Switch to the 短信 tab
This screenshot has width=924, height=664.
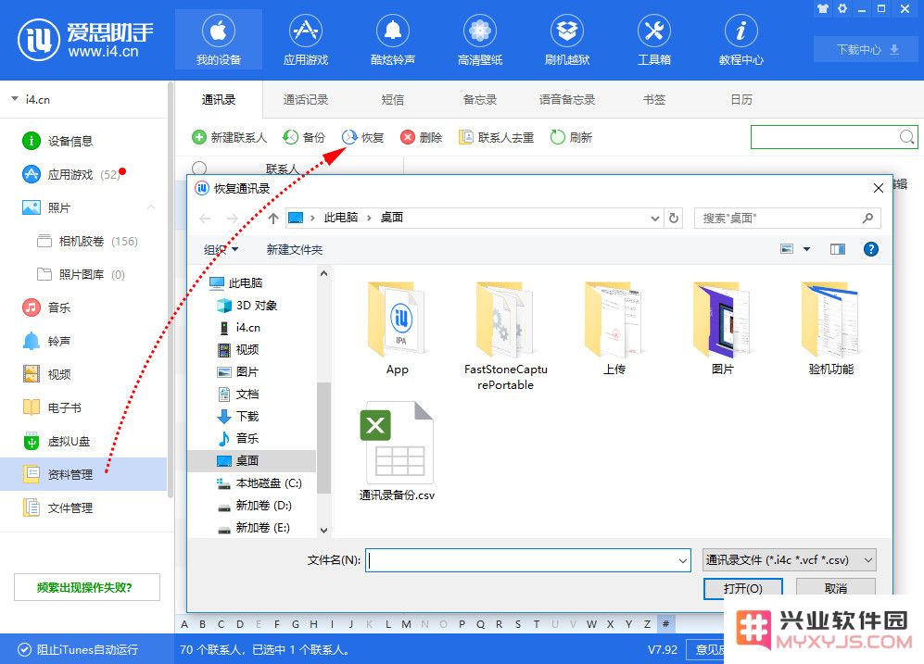392,99
